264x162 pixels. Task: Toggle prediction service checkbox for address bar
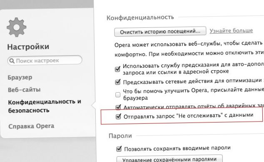tap(117, 69)
